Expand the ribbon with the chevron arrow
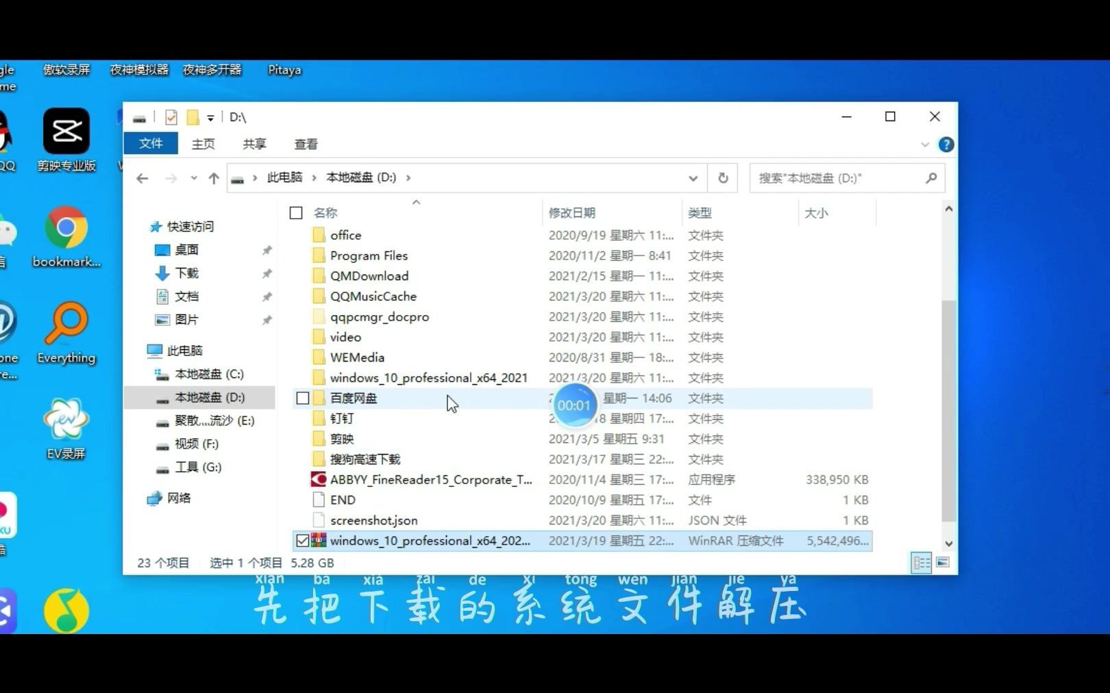This screenshot has width=1110, height=693. [925, 144]
